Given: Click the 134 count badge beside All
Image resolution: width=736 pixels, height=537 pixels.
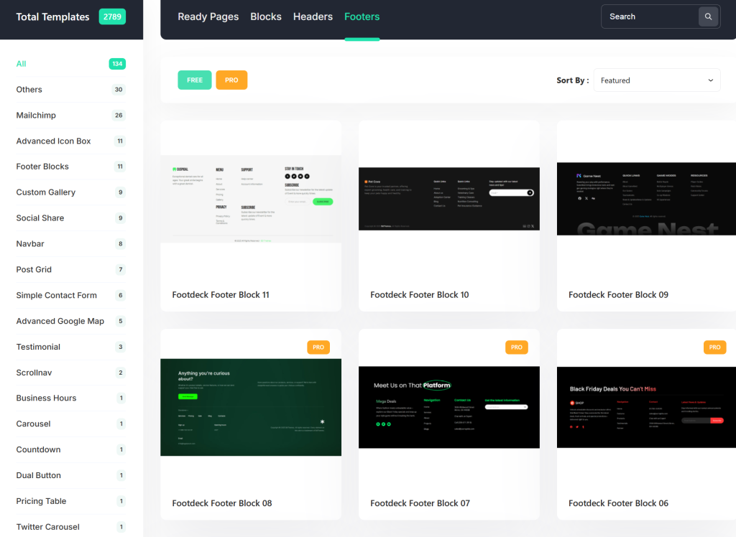Looking at the screenshot, I should coord(117,64).
